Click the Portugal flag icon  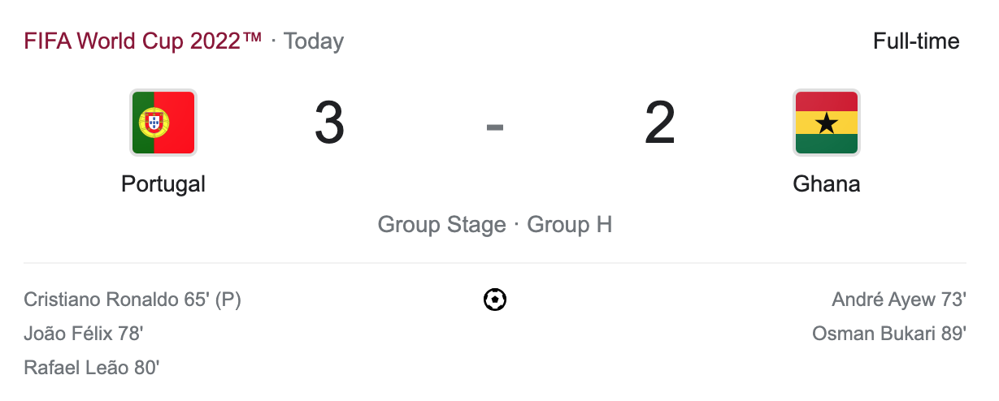tap(163, 123)
